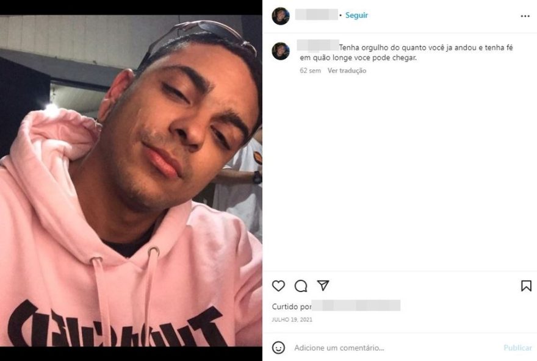Open the blurred username in the header
This screenshot has width=537, height=361.
pos(317,15)
